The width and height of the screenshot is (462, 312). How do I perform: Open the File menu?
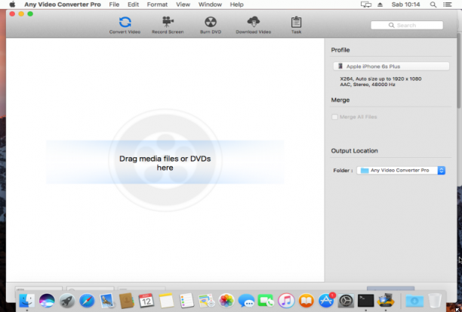click(x=114, y=5)
